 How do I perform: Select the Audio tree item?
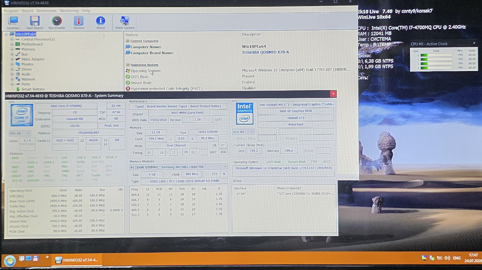[26, 74]
